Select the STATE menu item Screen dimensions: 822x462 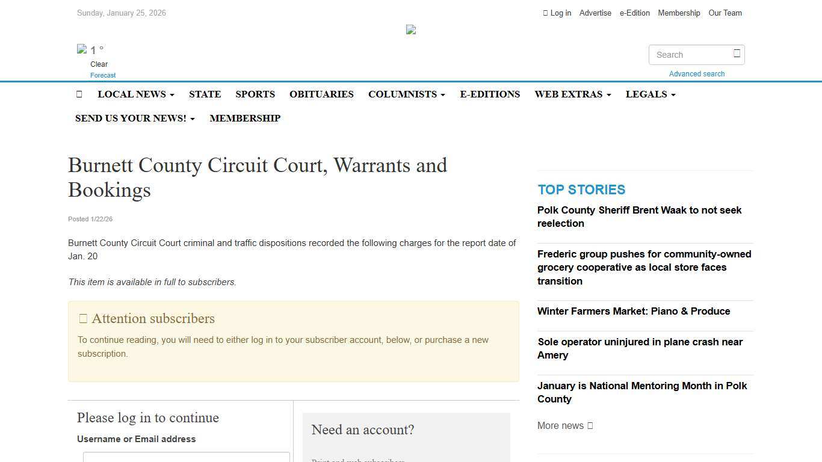(x=205, y=94)
